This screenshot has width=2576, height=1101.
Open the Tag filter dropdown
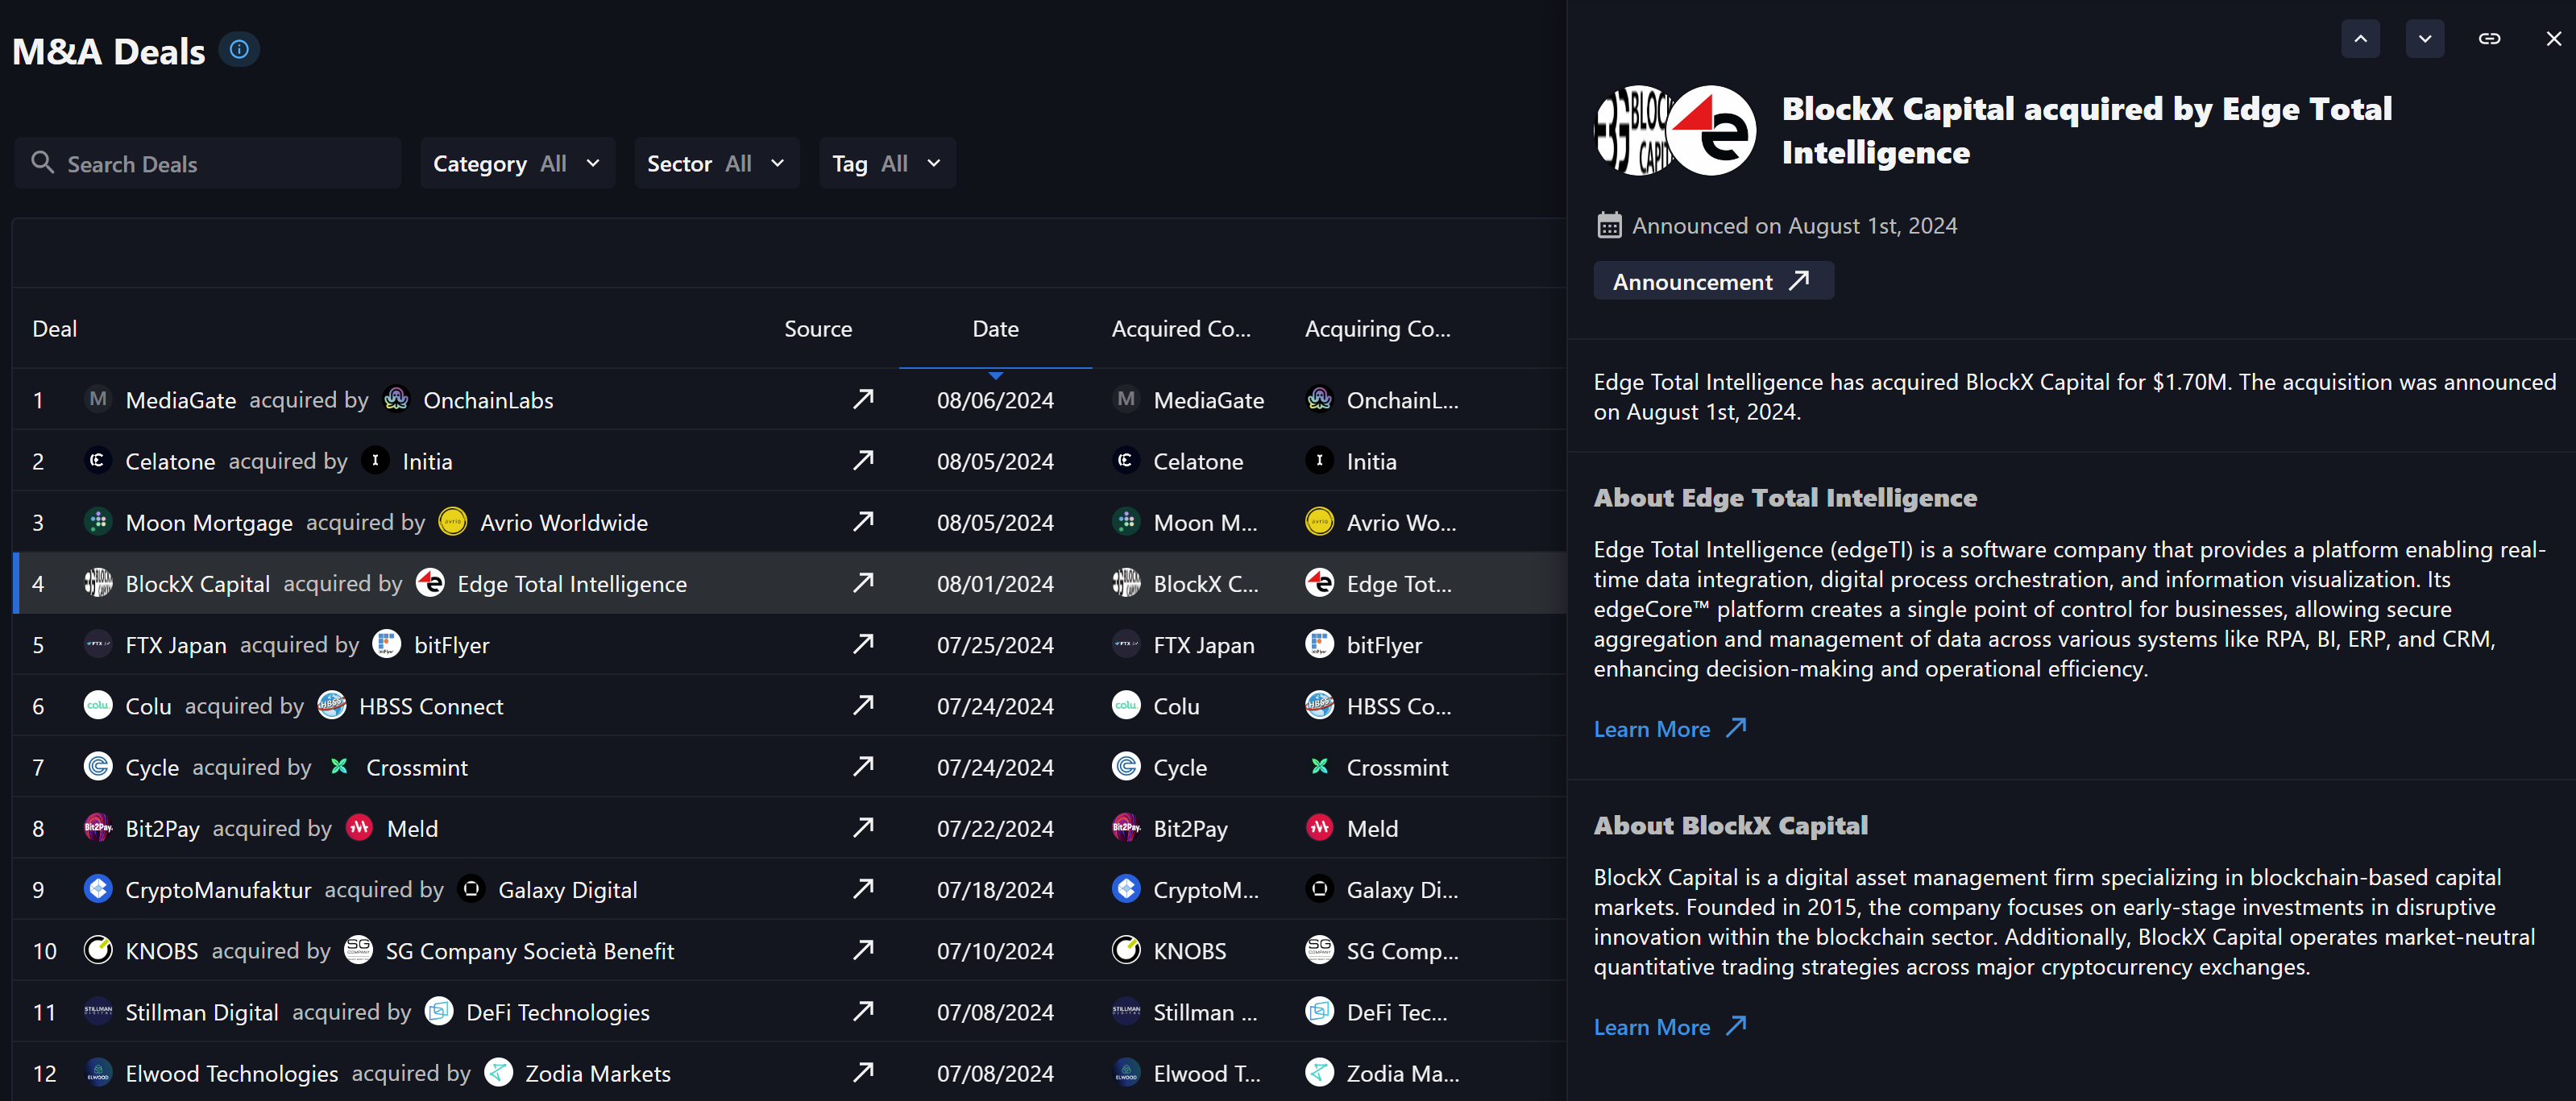(887, 163)
